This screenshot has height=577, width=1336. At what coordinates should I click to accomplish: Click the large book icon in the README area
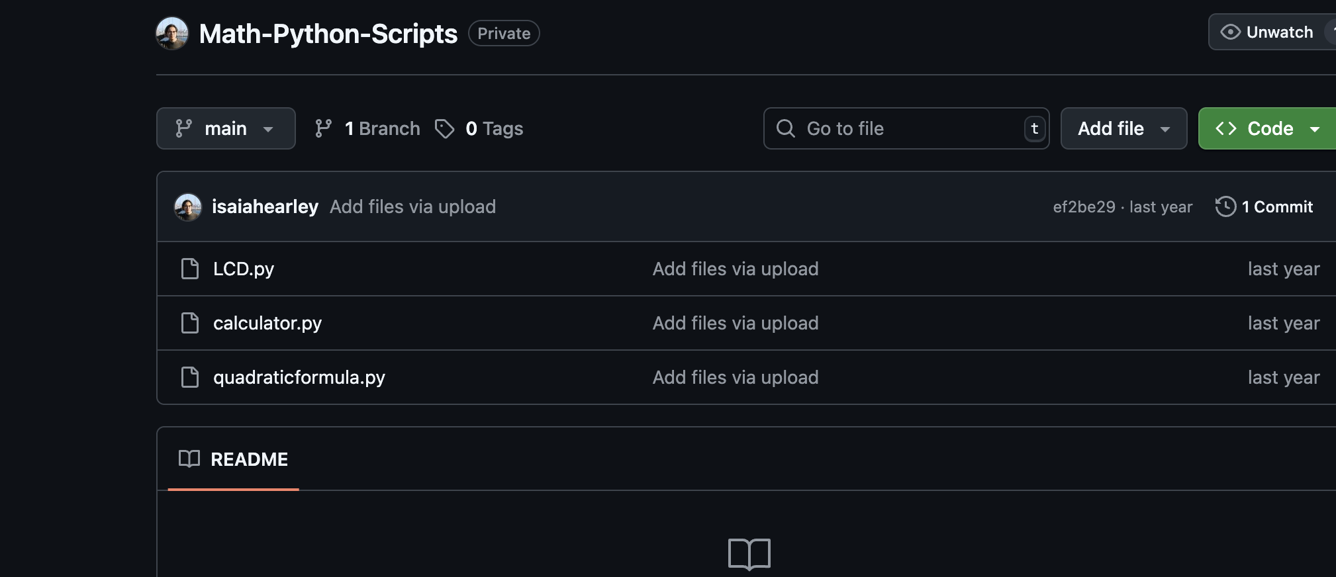(x=749, y=554)
